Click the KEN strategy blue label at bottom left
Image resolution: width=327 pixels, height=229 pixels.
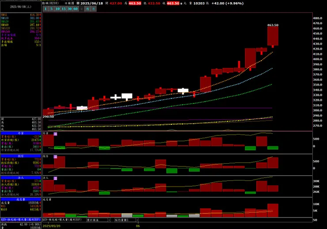(21, 220)
